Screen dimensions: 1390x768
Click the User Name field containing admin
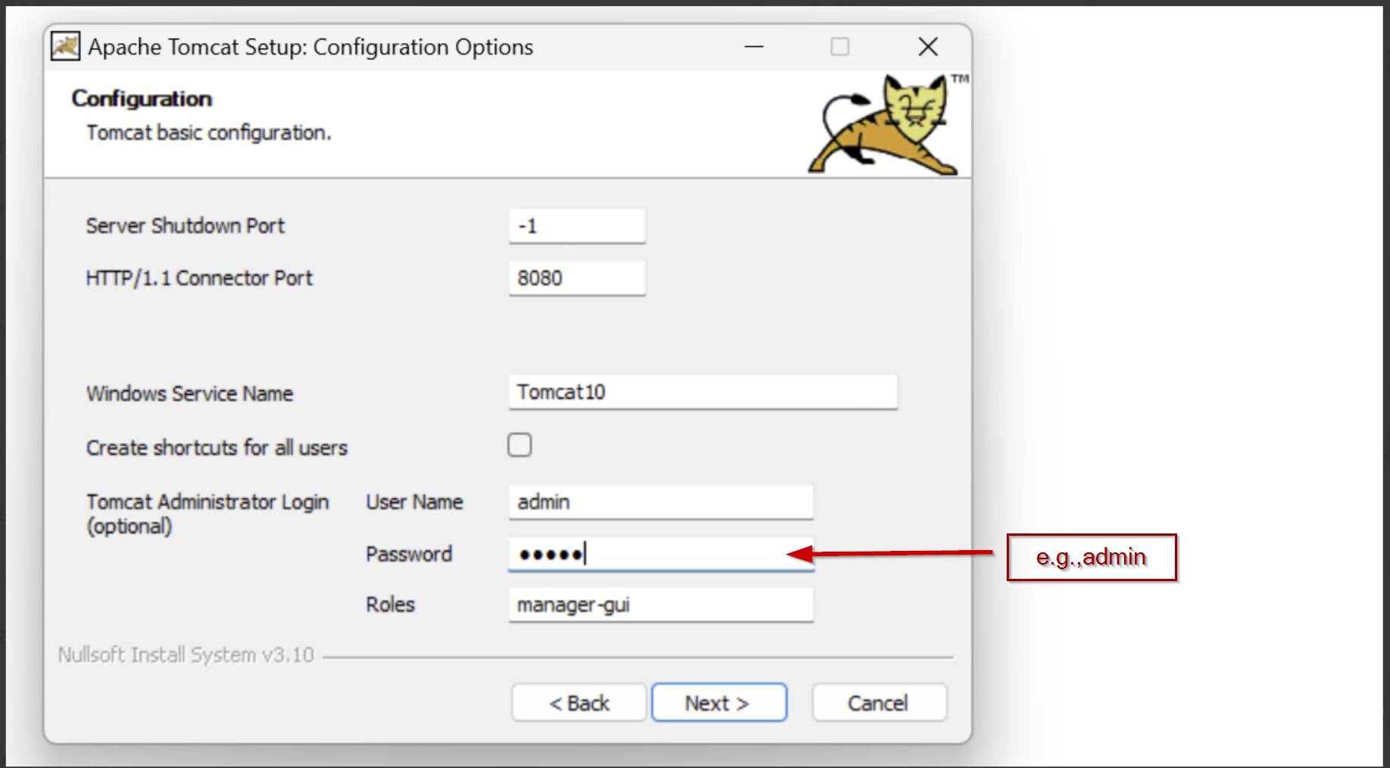(x=660, y=501)
